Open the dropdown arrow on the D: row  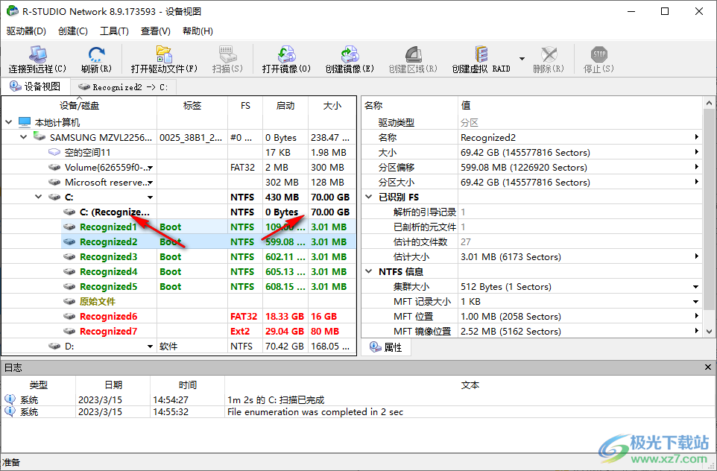150,347
